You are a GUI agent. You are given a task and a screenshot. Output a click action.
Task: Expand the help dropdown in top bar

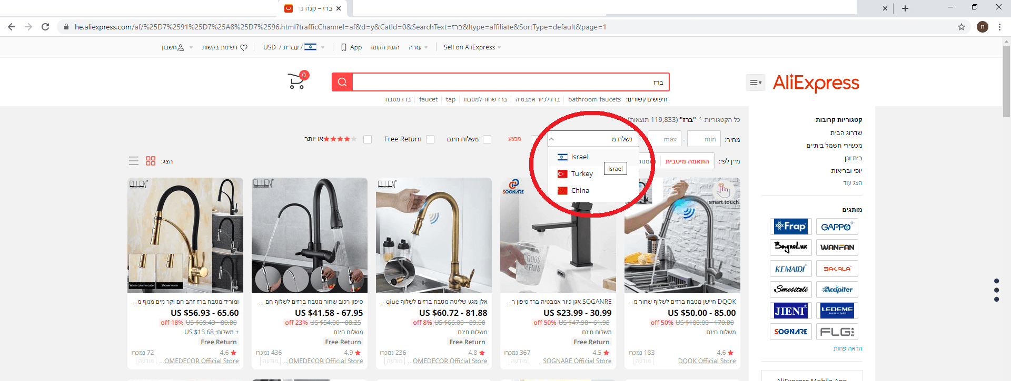tap(418, 47)
